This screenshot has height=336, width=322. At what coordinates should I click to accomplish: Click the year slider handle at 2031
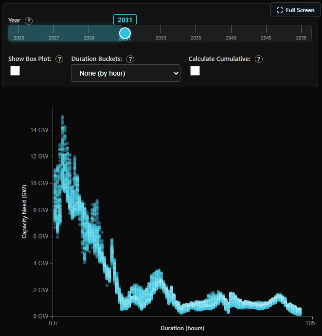point(125,33)
